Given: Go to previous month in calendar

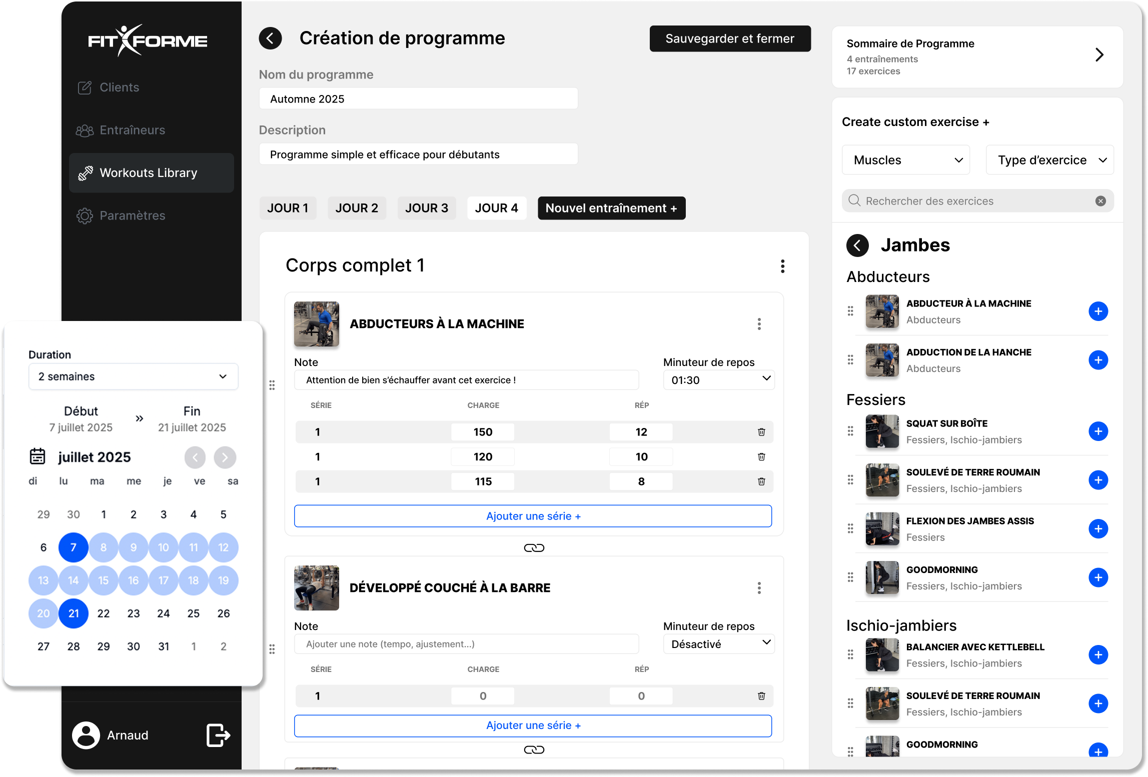Looking at the screenshot, I should pos(195,457).
